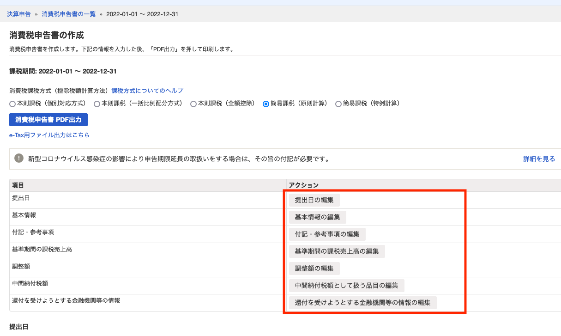Select 本則課税（一括比例配分方式） radio button
This screenshot has width=561, height=336.
pyautogui.click(x=97, y=104)
